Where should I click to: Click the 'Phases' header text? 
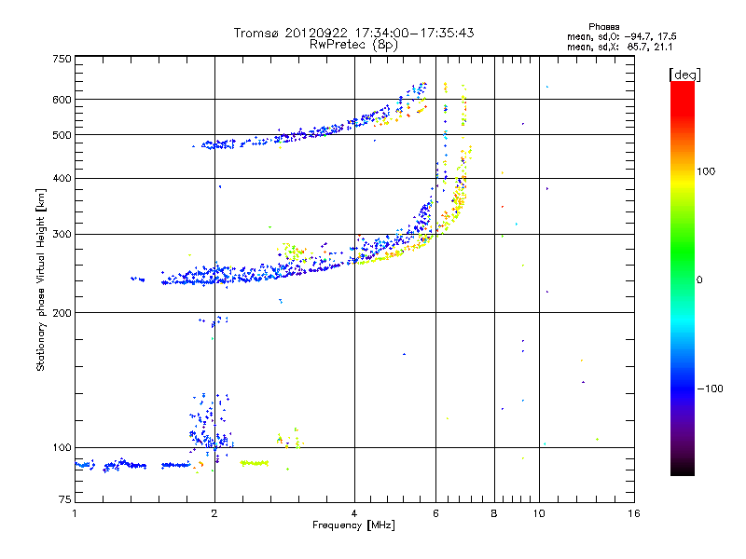coord(603,27)
